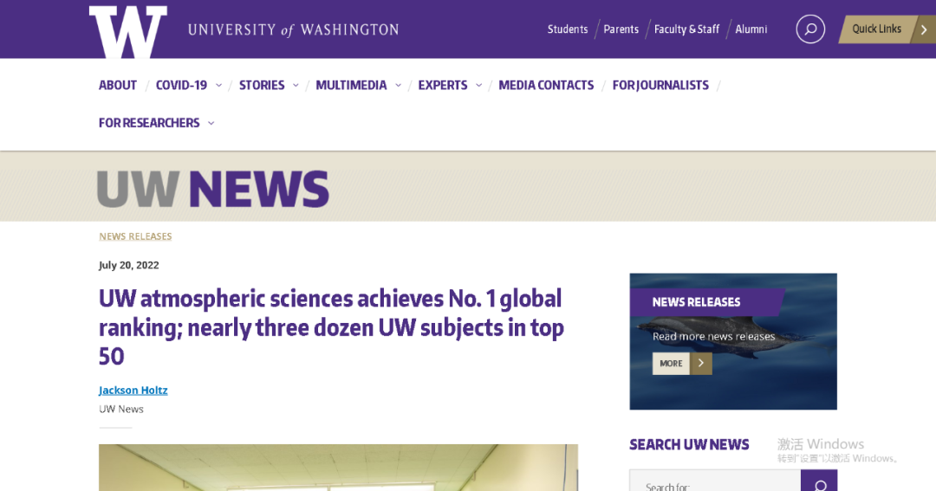Screen dimensions: 936x491
Task: Open the Faculty & Staff link
Action: point(686,29)
